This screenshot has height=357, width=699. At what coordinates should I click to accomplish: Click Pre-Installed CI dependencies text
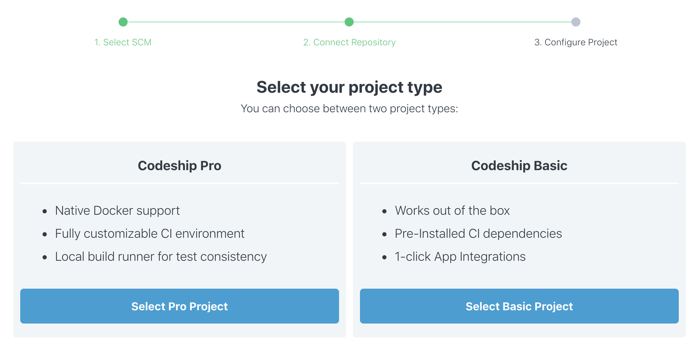click(x=478, y=234)
